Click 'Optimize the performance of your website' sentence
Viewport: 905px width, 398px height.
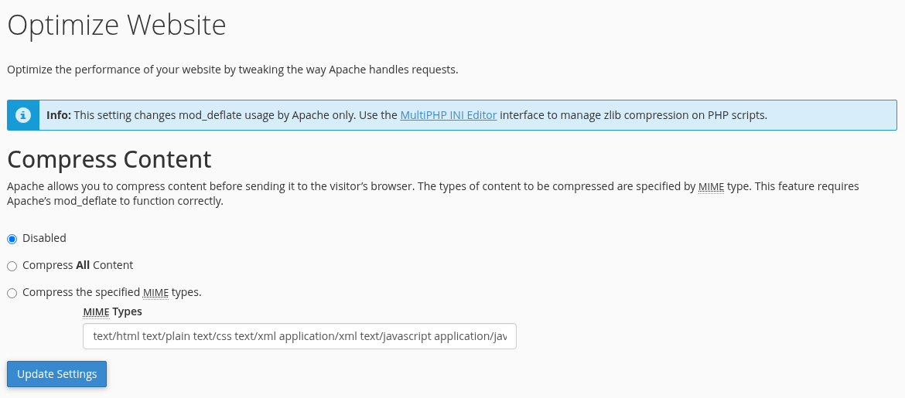(x=233, y=70)
